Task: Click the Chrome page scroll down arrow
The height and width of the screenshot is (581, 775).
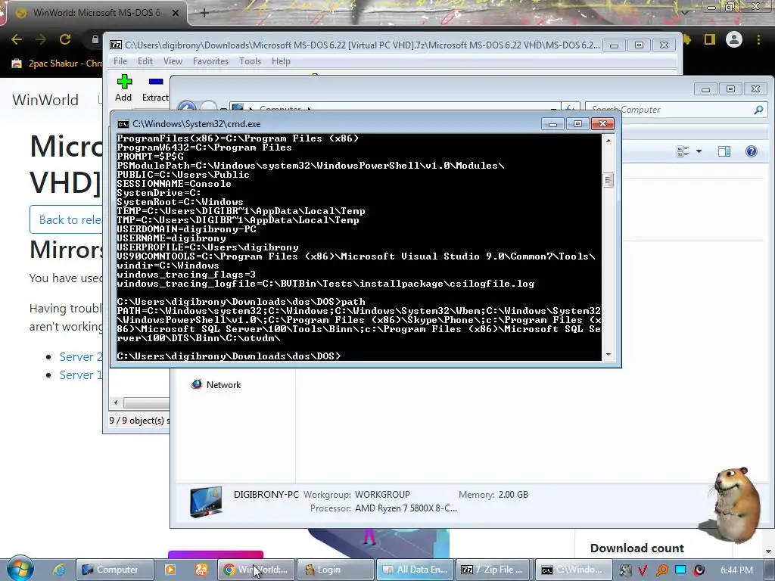Action: 769,551
